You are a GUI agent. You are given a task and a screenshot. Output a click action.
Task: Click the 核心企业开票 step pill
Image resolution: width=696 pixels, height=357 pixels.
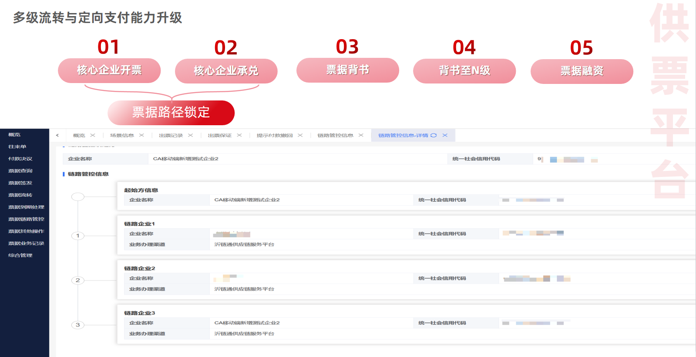109,70
